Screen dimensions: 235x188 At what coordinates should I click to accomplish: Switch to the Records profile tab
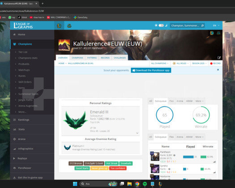click(105, 58)
